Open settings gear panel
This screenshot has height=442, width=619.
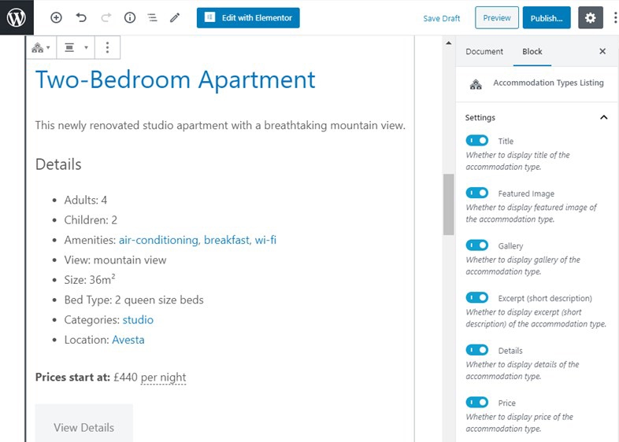click(x=590, y=18)
